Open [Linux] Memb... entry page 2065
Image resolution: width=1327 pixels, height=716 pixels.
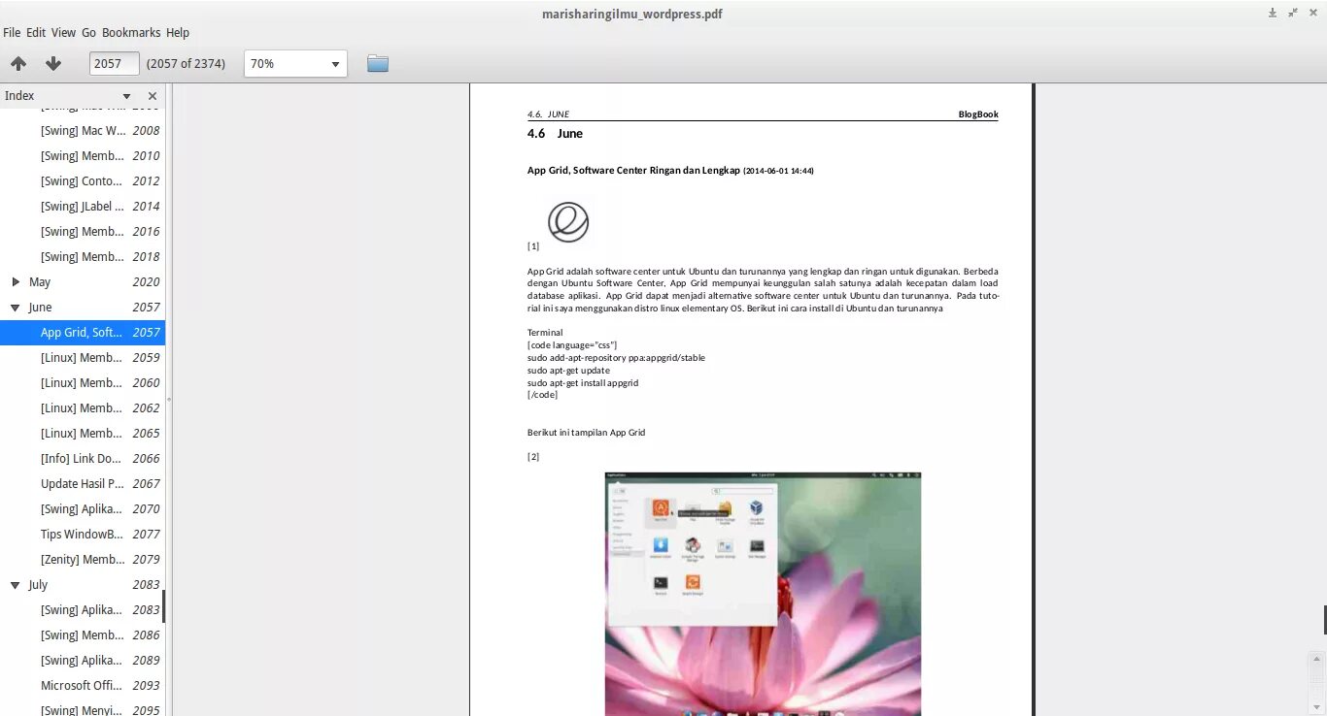83,434
